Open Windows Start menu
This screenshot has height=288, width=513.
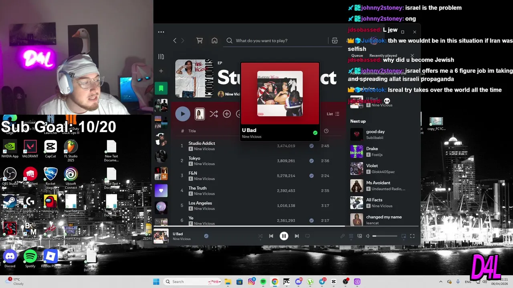tap(156, 282)
